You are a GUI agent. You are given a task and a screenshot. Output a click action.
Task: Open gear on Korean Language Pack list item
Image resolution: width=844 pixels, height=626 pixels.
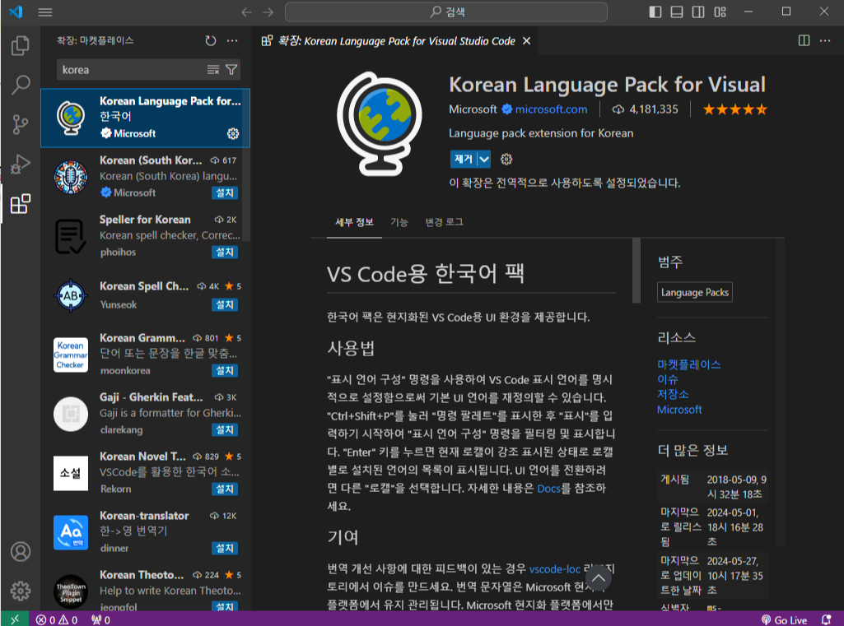coord(232,133)
